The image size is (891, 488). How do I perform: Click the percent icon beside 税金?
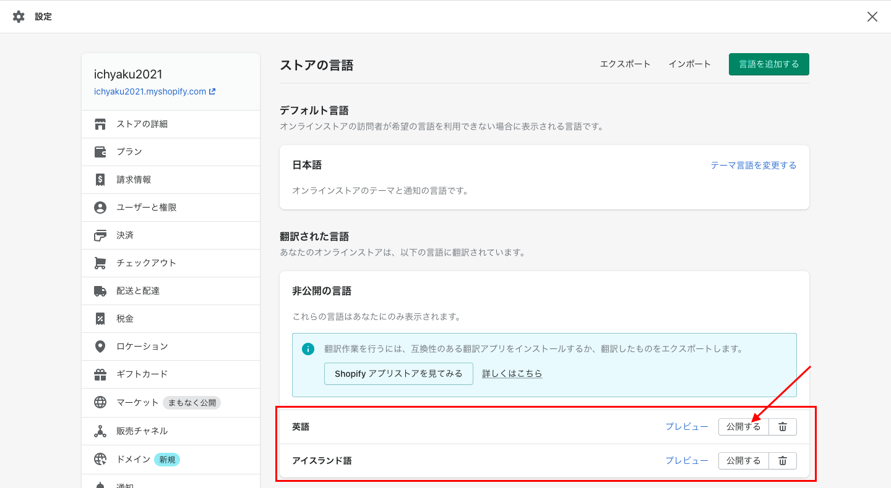coord(100,319)
